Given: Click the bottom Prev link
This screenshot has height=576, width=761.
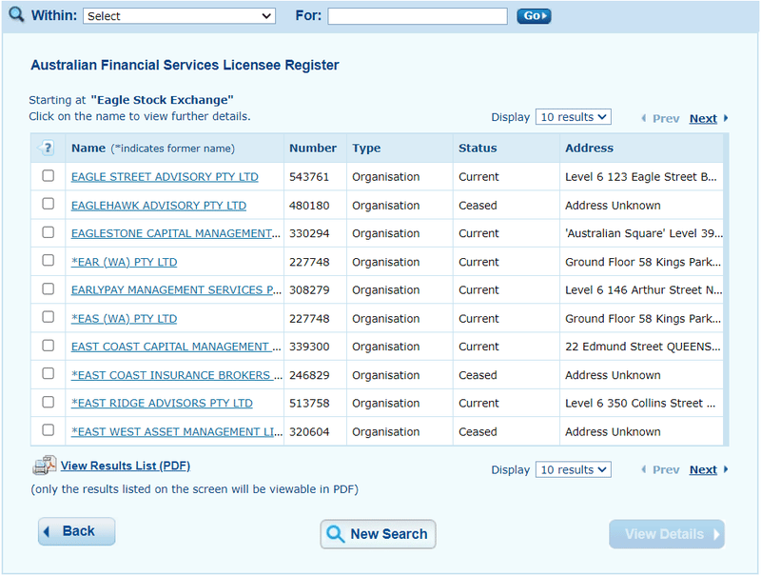Looking at the screenshot, I should click(x=666, y=469).
